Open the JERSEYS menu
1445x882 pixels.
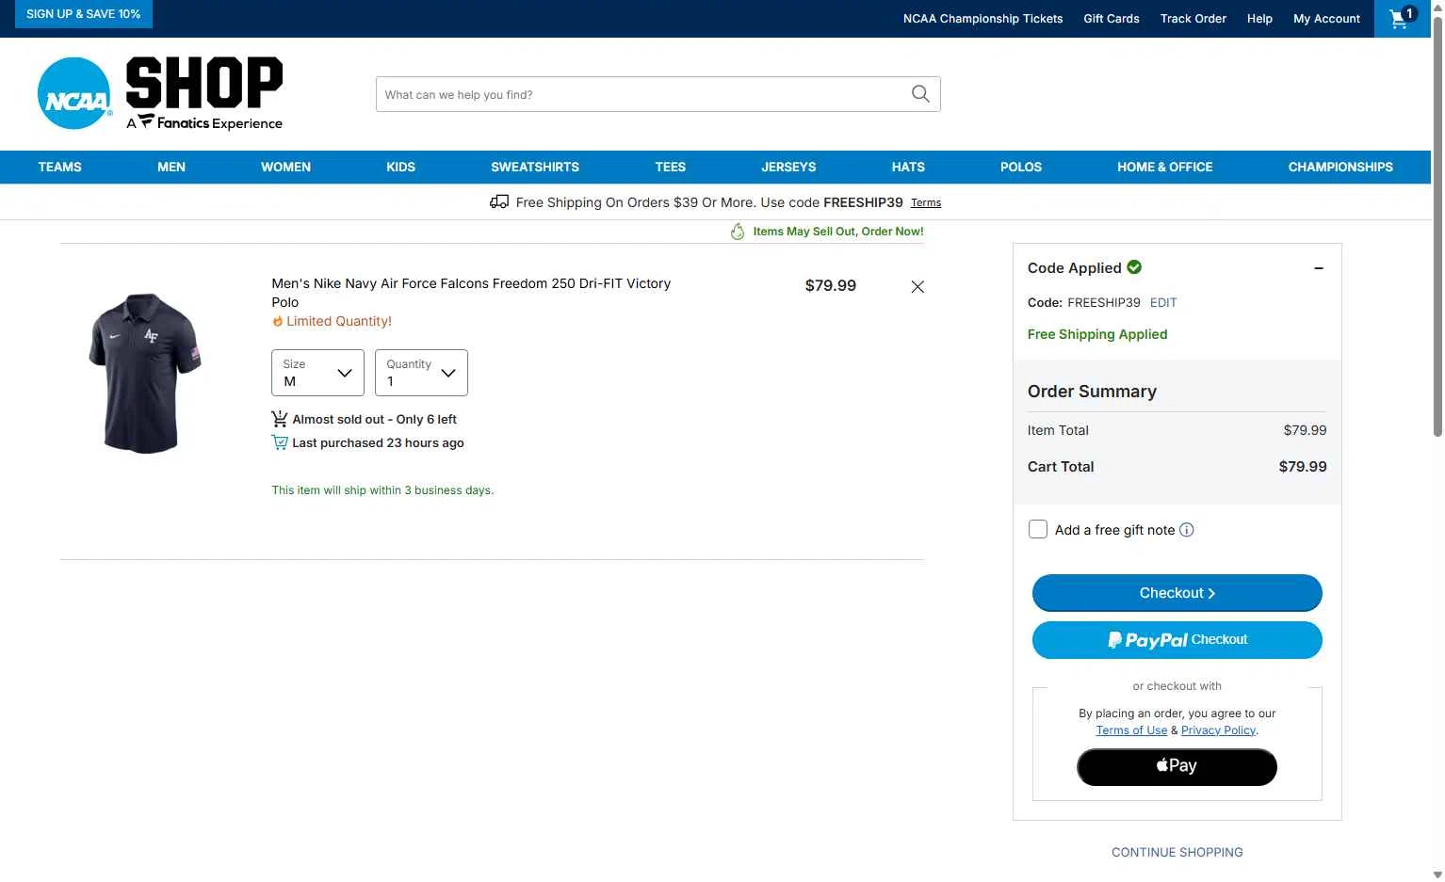[x=788, y=167]
